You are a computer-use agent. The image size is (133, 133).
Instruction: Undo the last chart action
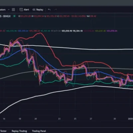click(49, 10)
